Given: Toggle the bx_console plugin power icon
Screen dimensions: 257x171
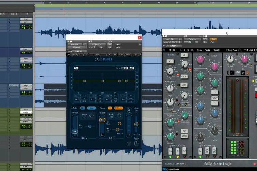Looking at the screenshot, I should (x=164, y=50).
